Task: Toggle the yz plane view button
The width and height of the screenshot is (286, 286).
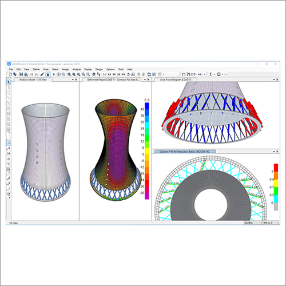Action: point(119,74)
